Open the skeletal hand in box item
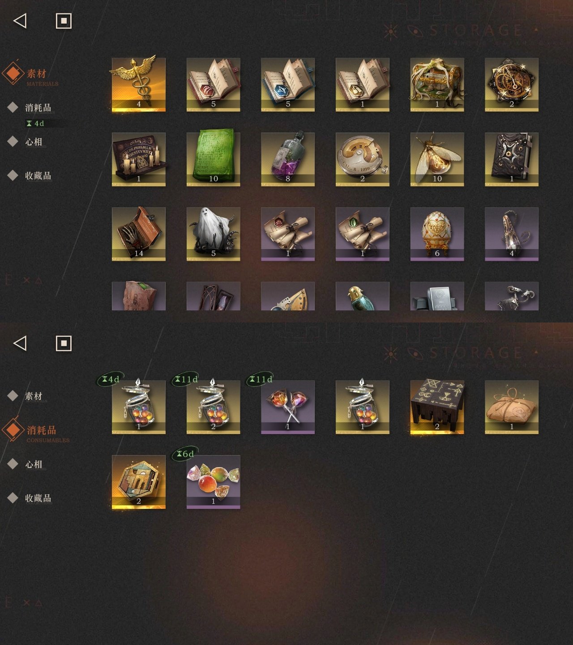 138,234
